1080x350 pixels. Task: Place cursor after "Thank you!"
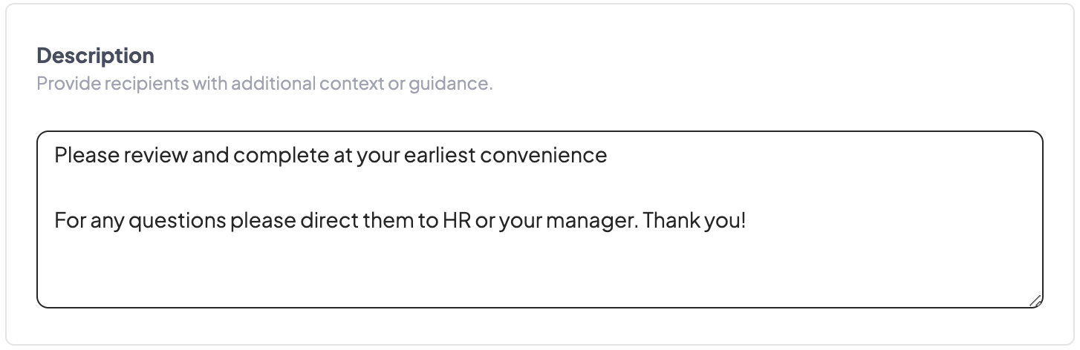click(746, 221)
